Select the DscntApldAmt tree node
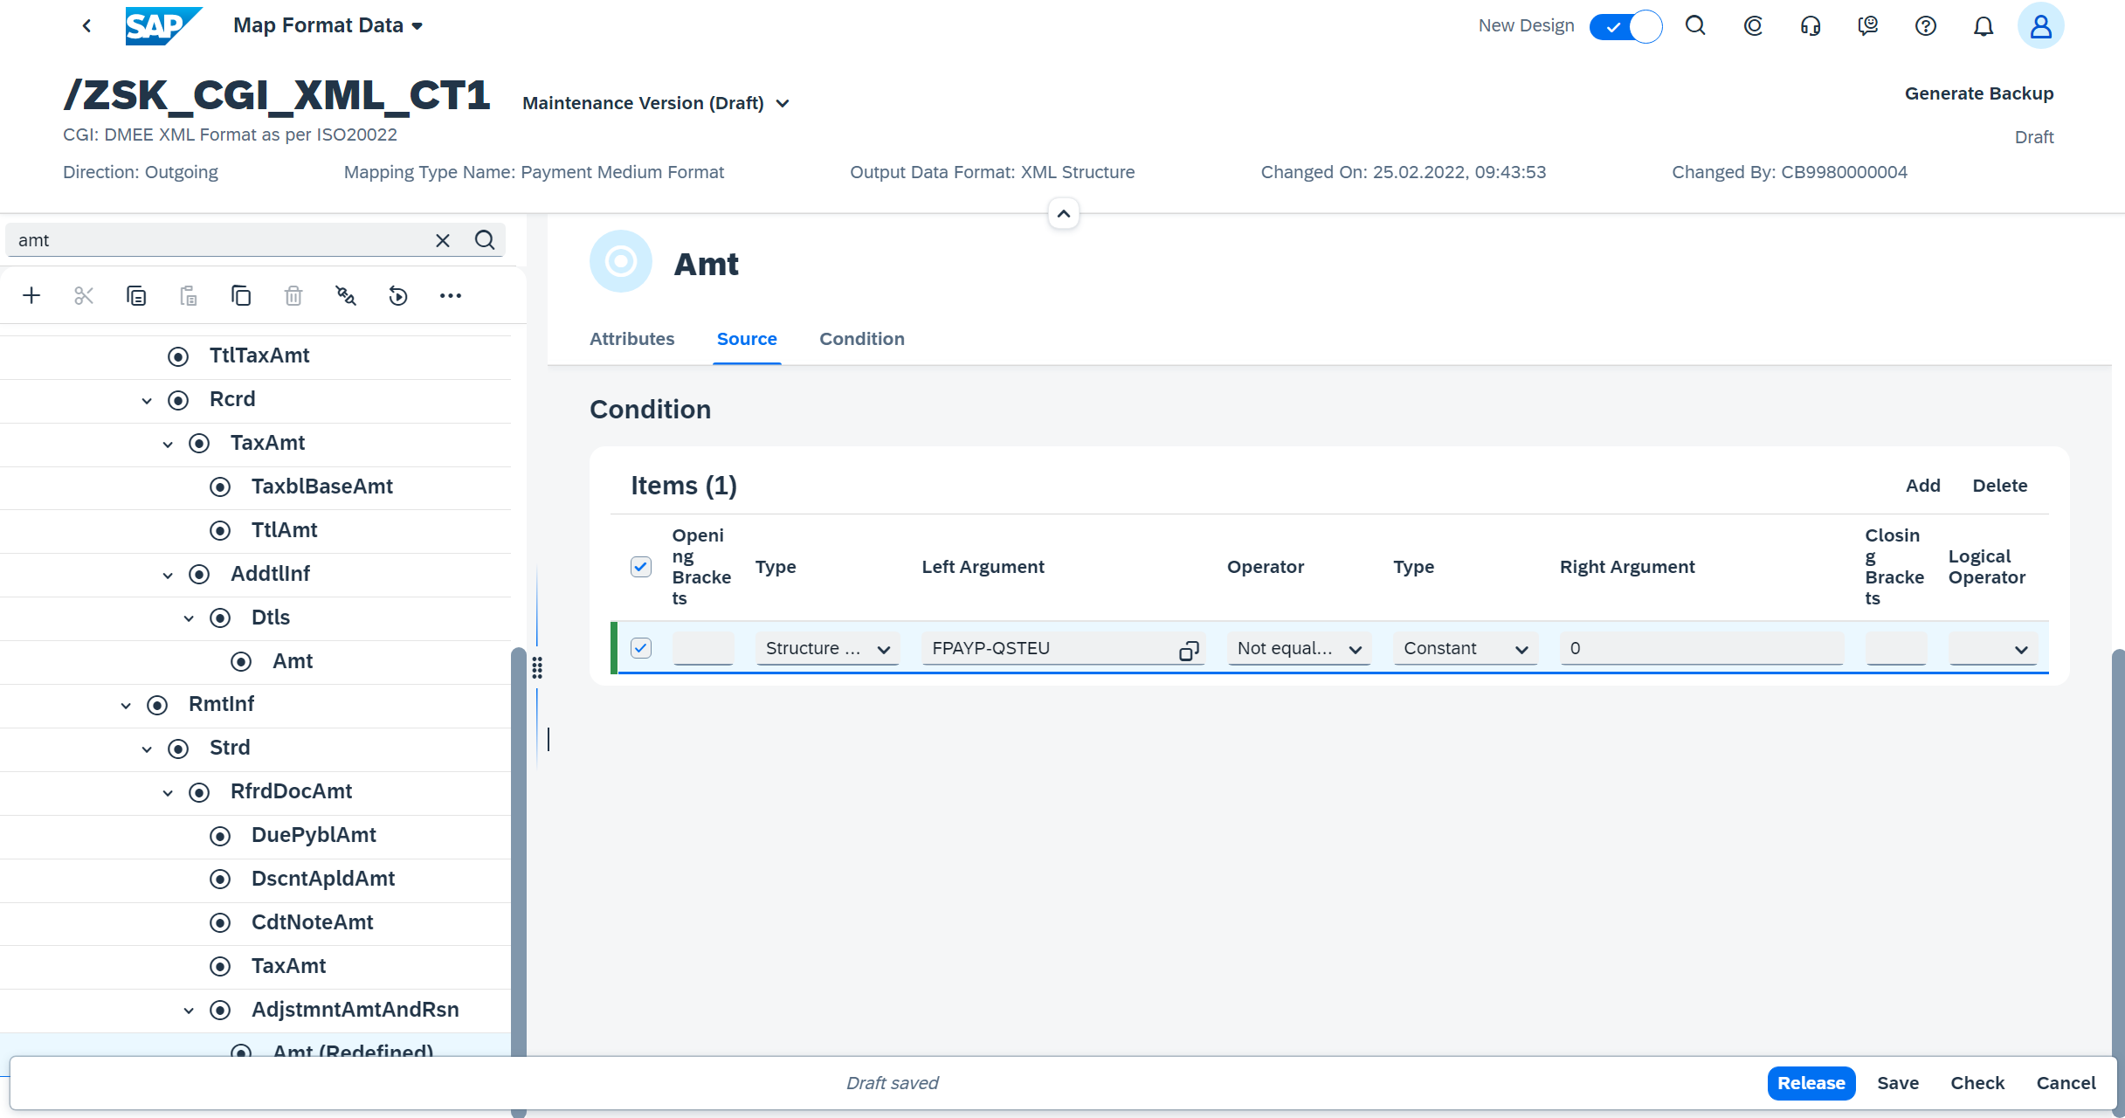Image resolution: width=2125 pixels, height=1118 pixels. point(322,880)
